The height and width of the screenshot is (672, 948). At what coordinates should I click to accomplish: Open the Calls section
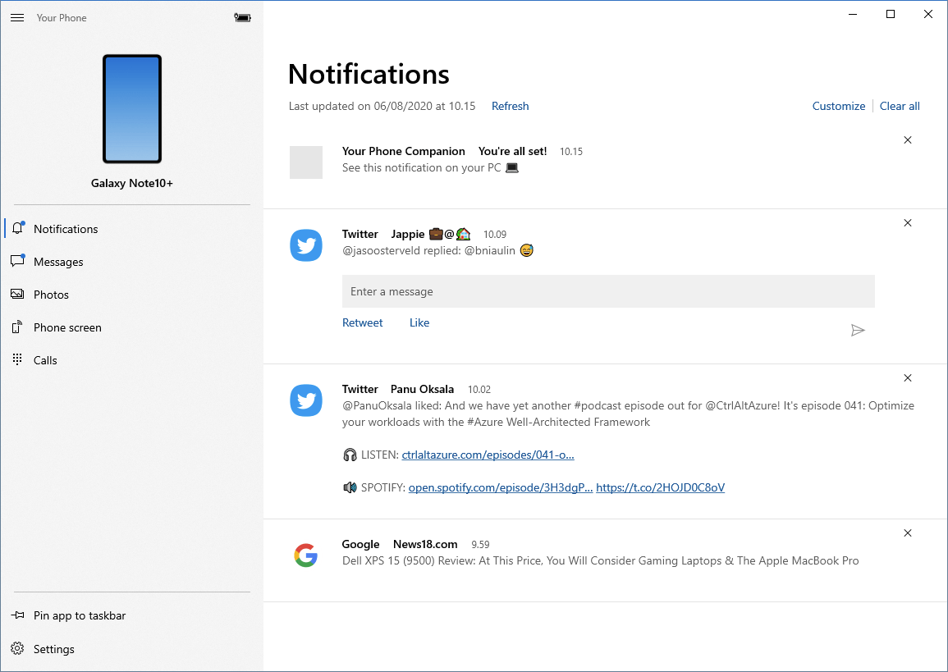[132, 360]
